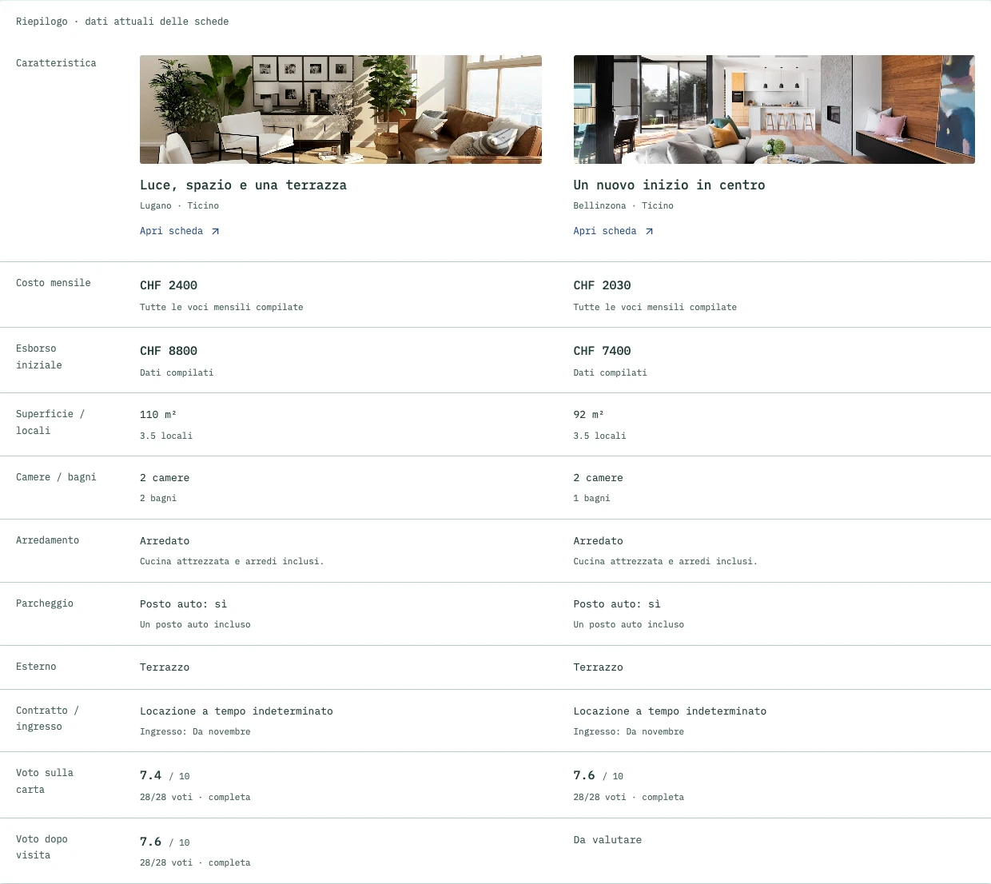Click the 'Caratteristica' column header
991x884 pixels.
click(56, 63)
